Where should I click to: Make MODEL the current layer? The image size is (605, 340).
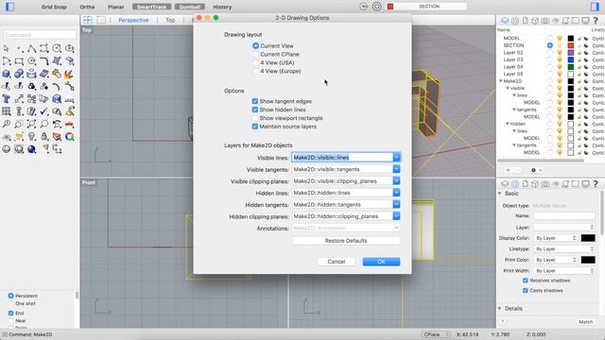click(549, 38)
